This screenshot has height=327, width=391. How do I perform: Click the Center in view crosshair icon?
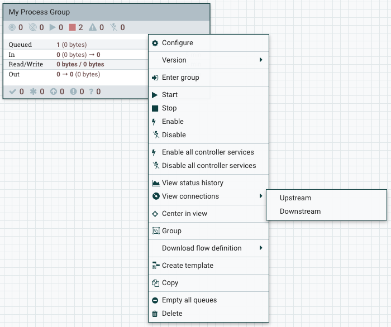tap(156, 214)
